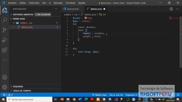Click the Windows taskbar search box

30,99
